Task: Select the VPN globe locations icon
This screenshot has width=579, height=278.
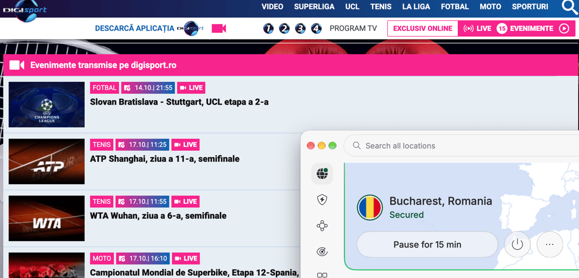Action: coord(322,173)
